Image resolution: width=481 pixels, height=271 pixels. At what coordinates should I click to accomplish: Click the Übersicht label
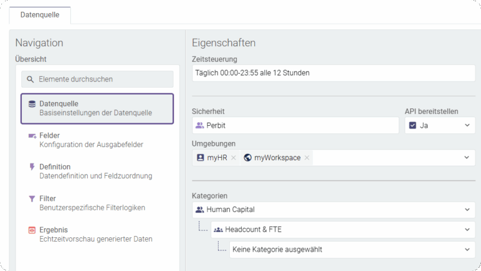[31, 59]
